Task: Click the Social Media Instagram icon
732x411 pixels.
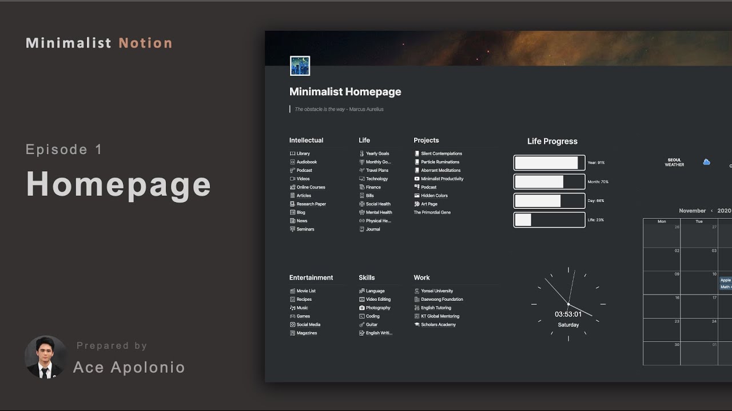Action: click(x=292, y=325)
